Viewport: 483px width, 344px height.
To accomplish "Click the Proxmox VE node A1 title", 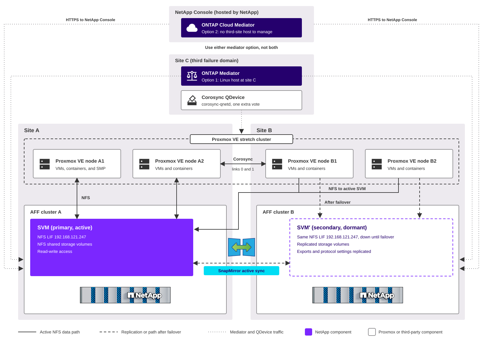I will click(x=80, y=161).
